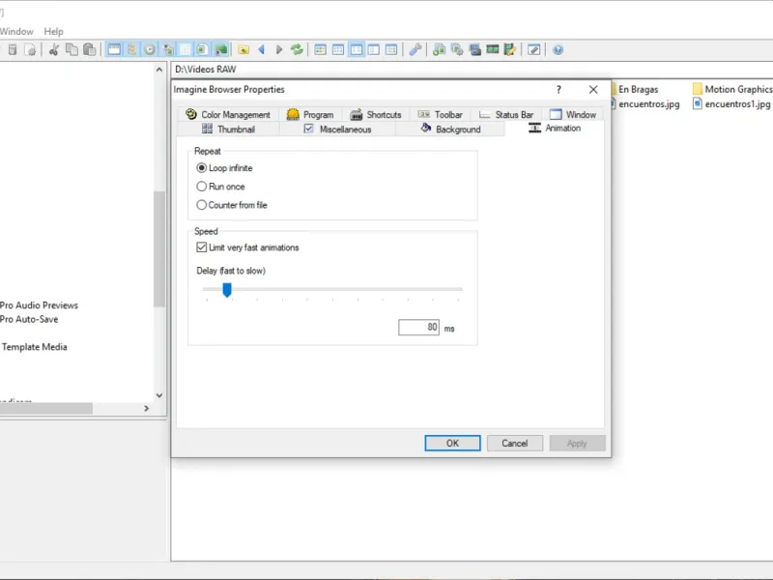This screenshot has width=773, height=580.
Task: Click the Copy icon in toolbar
Action: [72, 50]
